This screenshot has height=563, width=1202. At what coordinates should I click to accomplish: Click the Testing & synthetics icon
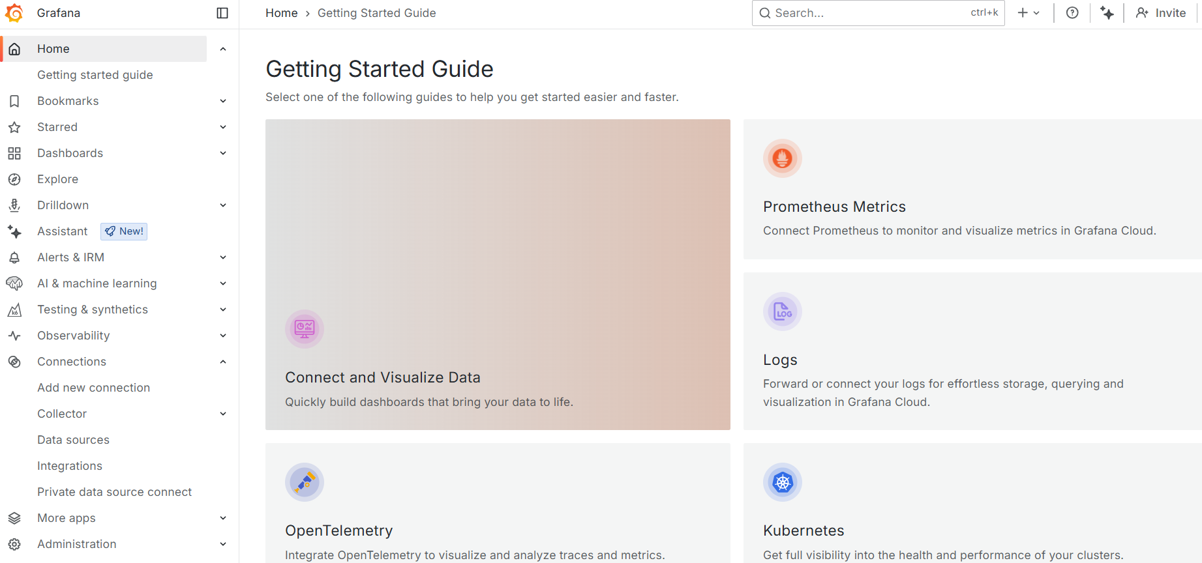point(14,310)
